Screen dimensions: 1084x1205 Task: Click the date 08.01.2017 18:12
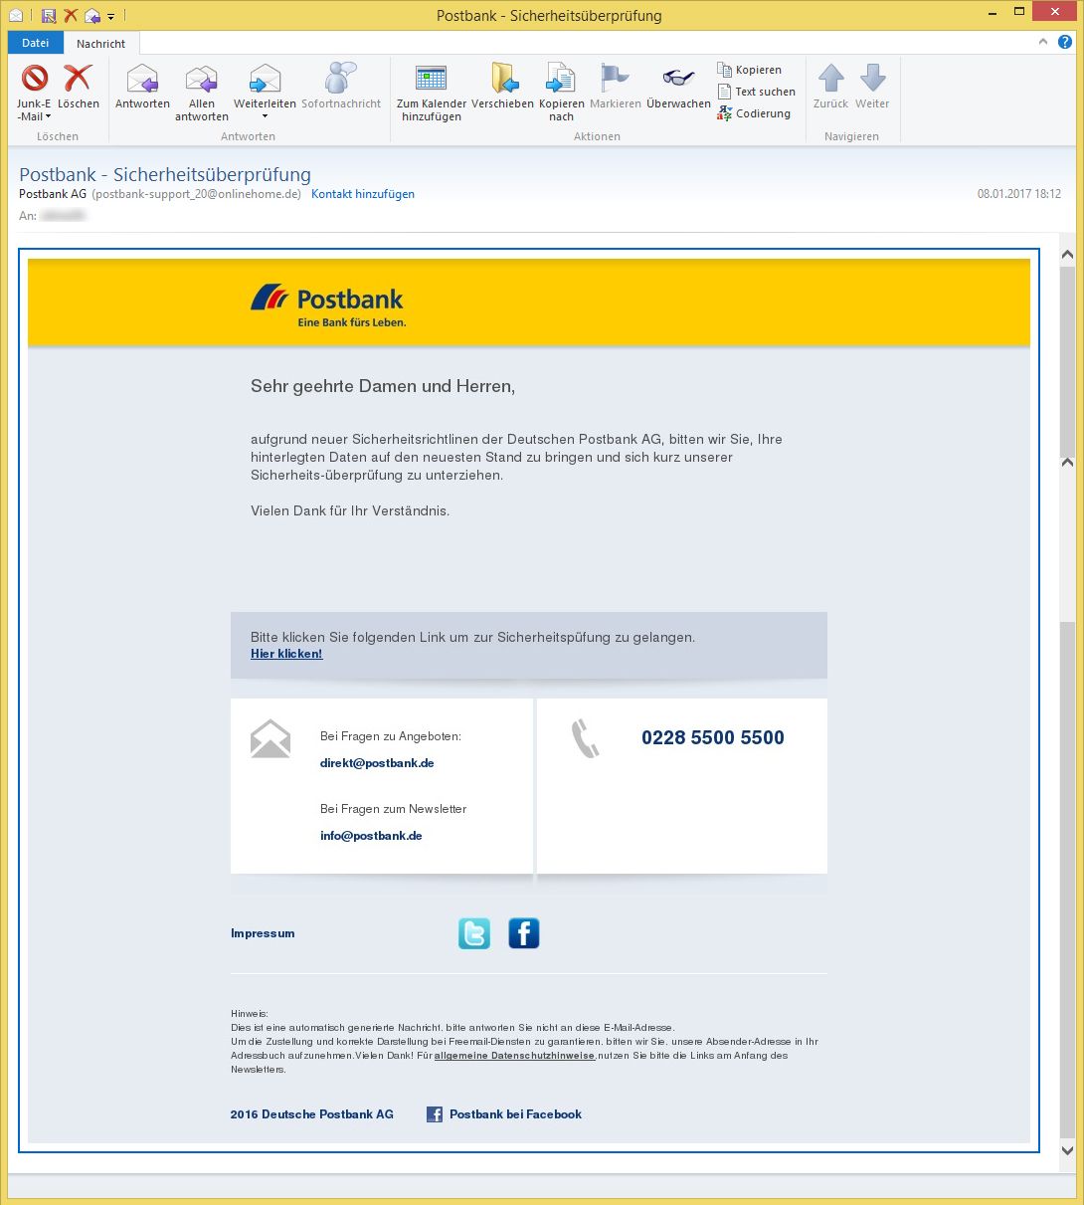(x=1019, y=194)
